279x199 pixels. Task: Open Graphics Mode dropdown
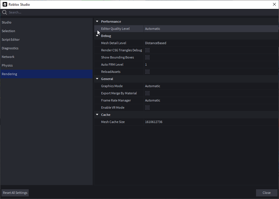pyautogui.click(x=211, y=86)
